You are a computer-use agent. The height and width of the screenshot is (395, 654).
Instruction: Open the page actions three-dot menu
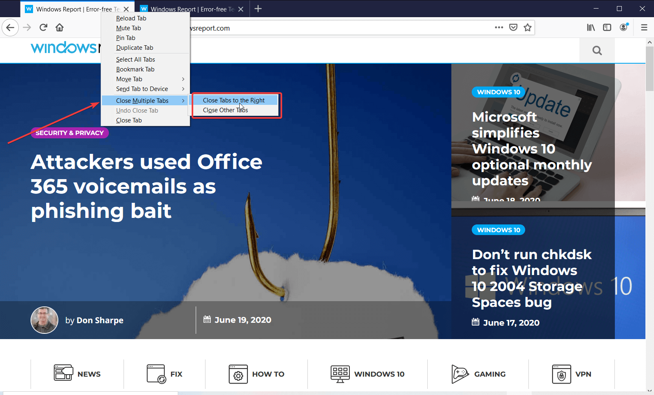click(x=499, y=27)
